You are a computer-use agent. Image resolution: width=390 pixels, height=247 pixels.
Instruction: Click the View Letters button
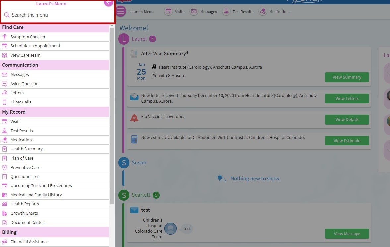point(347,99)
